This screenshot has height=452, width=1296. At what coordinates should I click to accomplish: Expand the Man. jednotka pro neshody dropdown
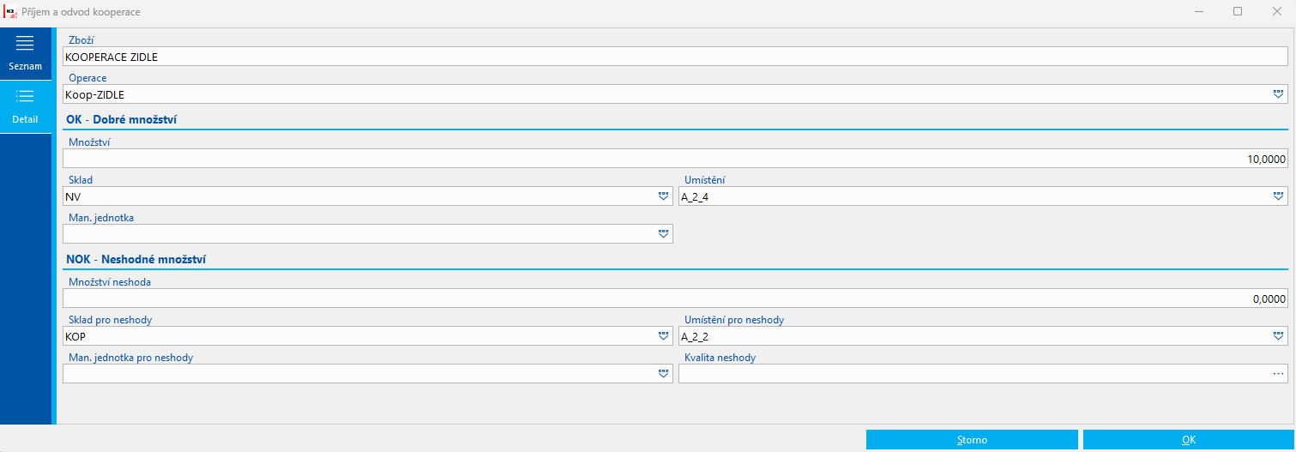pos(663,373)
